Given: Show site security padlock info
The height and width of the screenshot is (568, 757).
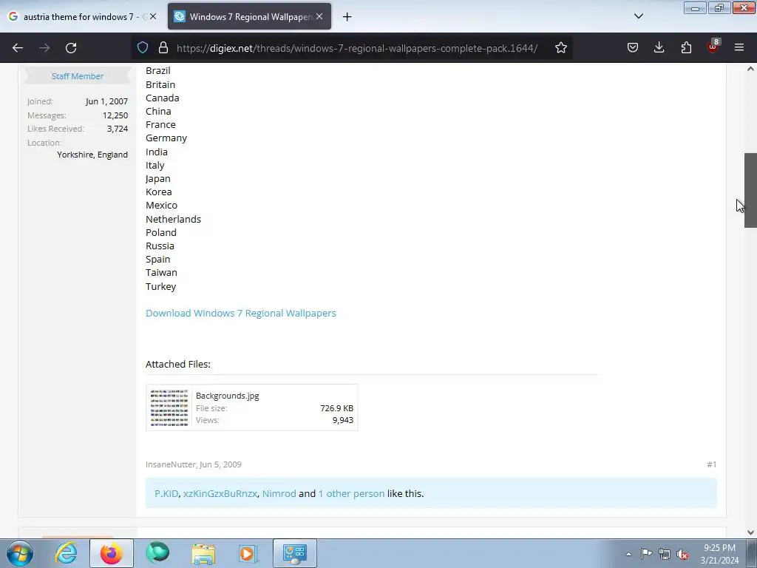Looking at the screenshot, I should click(x=163, y=48).
